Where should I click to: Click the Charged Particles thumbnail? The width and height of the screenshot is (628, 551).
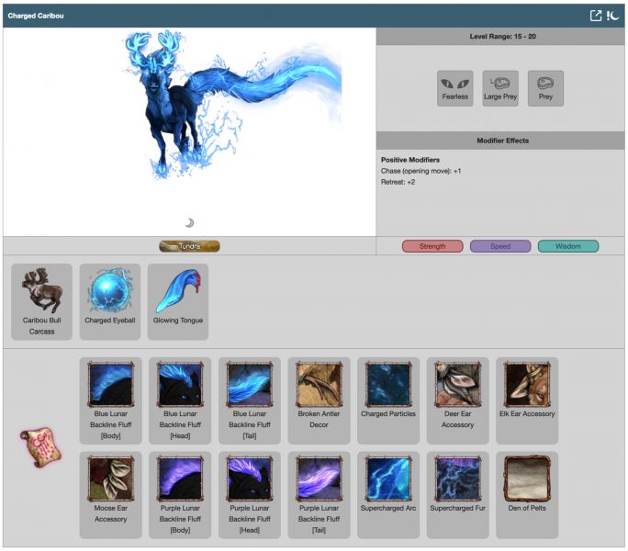pyautogui.click(x=388, y=385)
